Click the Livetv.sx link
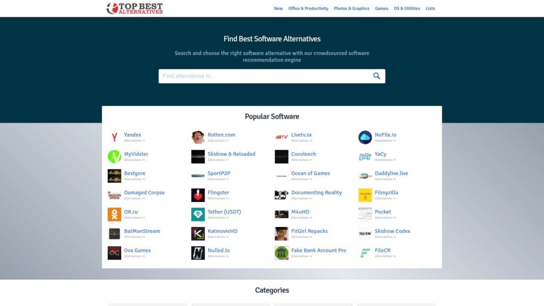 (x=302, y=134)
